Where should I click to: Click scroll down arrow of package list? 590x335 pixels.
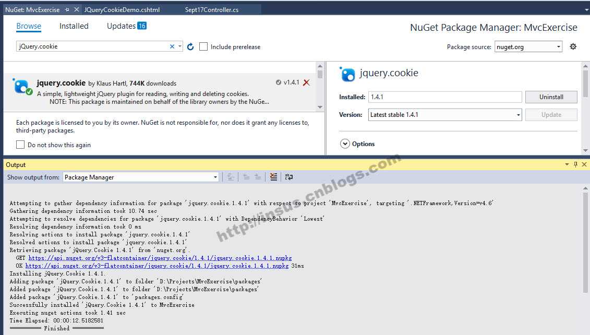tap(320, 107)
